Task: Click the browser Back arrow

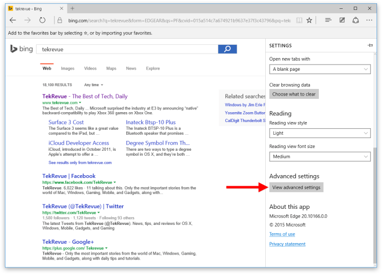Action: [x=12, y=20]
